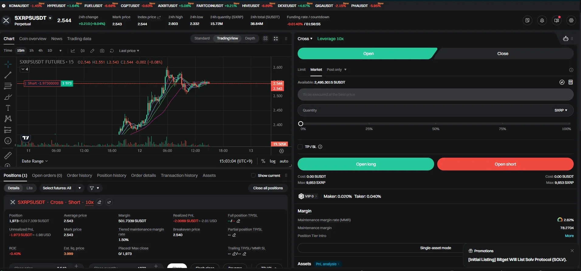Image resolution: width=581 pixels, height=271 pixels.
Task: Open the tutorial book icon
Action: click(x=557, y=20)
